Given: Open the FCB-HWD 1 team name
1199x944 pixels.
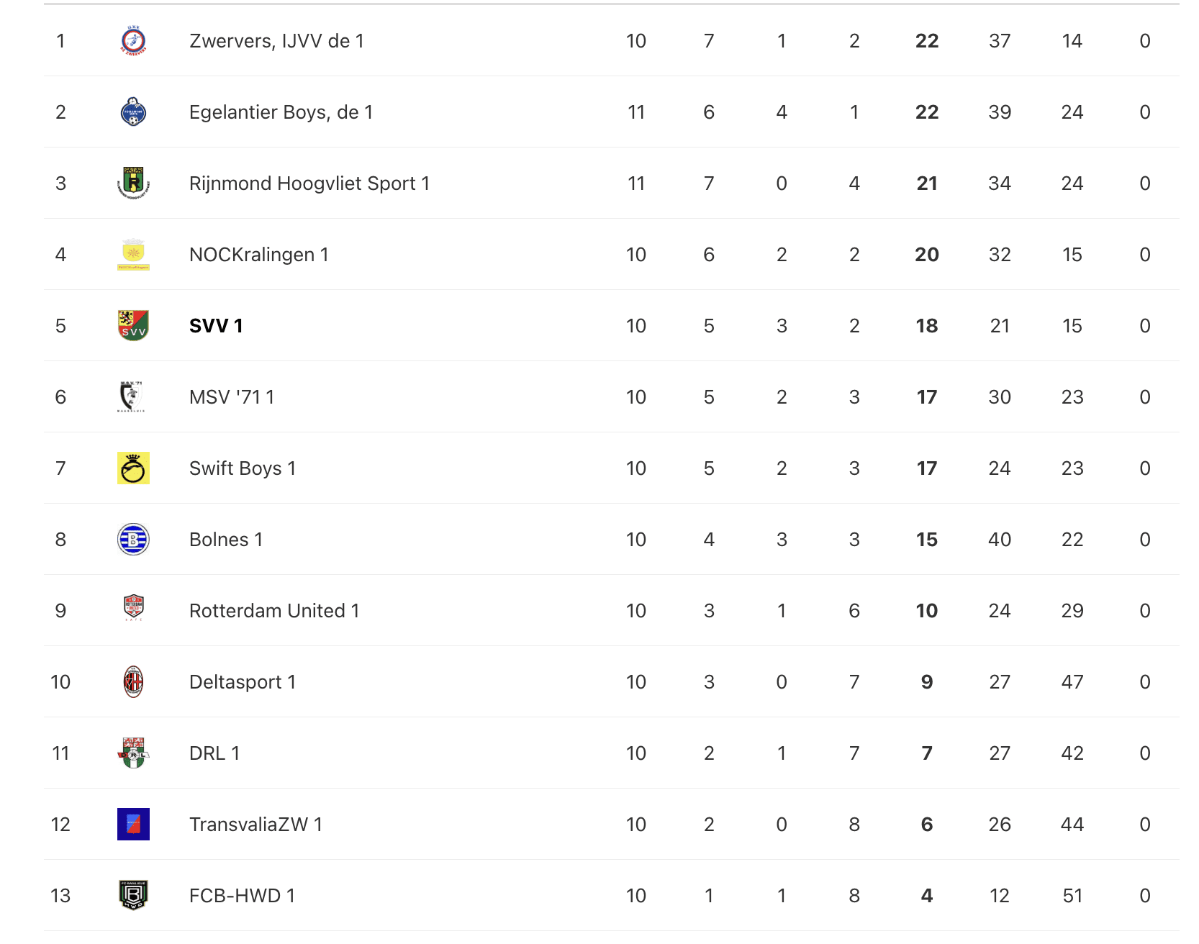Looking at the screenshot, I should tap(243, 896).
